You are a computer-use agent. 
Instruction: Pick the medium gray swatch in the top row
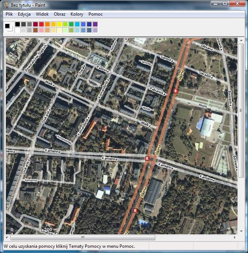[x=30, y=24]
